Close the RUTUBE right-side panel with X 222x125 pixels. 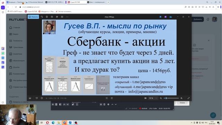point(209,41)
